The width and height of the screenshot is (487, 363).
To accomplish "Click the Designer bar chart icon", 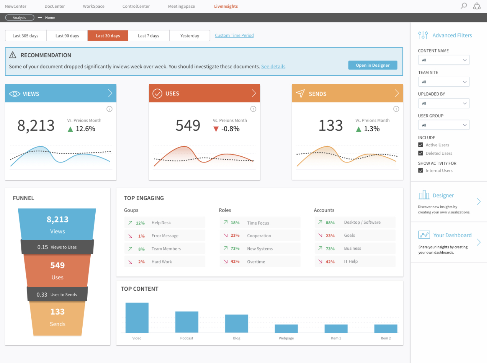I will click(424, 195).
